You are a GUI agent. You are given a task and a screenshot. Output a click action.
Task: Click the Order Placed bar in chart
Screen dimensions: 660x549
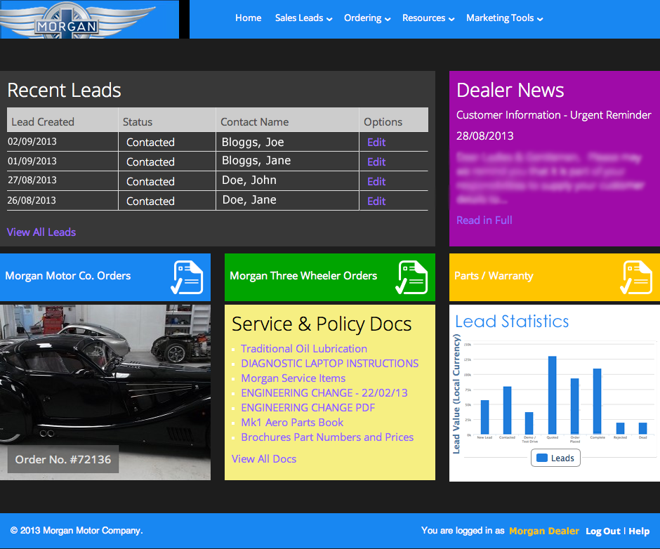click(x=574, y=406)
